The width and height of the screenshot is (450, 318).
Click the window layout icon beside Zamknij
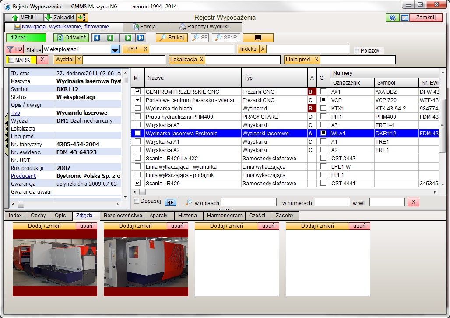click(404, 18)
